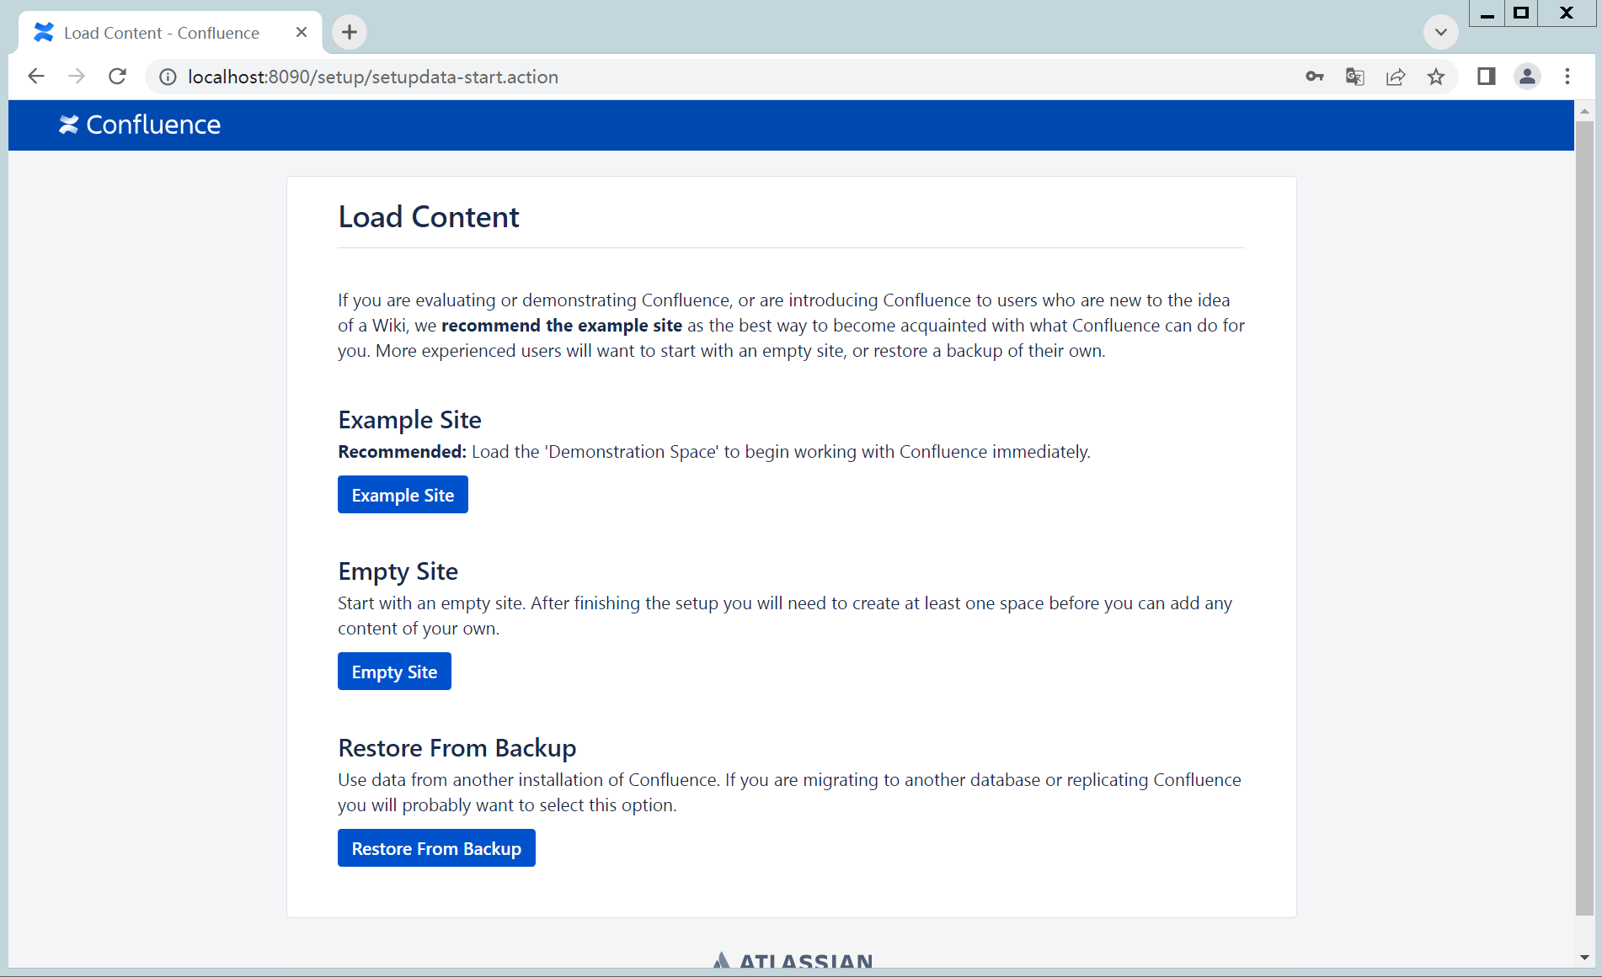Open Chrome's three-dot menu
Viewport: 1602px width, 977px height.
1567,77
